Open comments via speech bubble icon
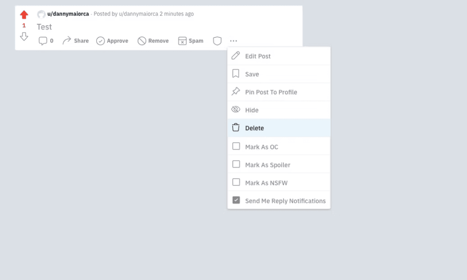 (x=43, y=41)
